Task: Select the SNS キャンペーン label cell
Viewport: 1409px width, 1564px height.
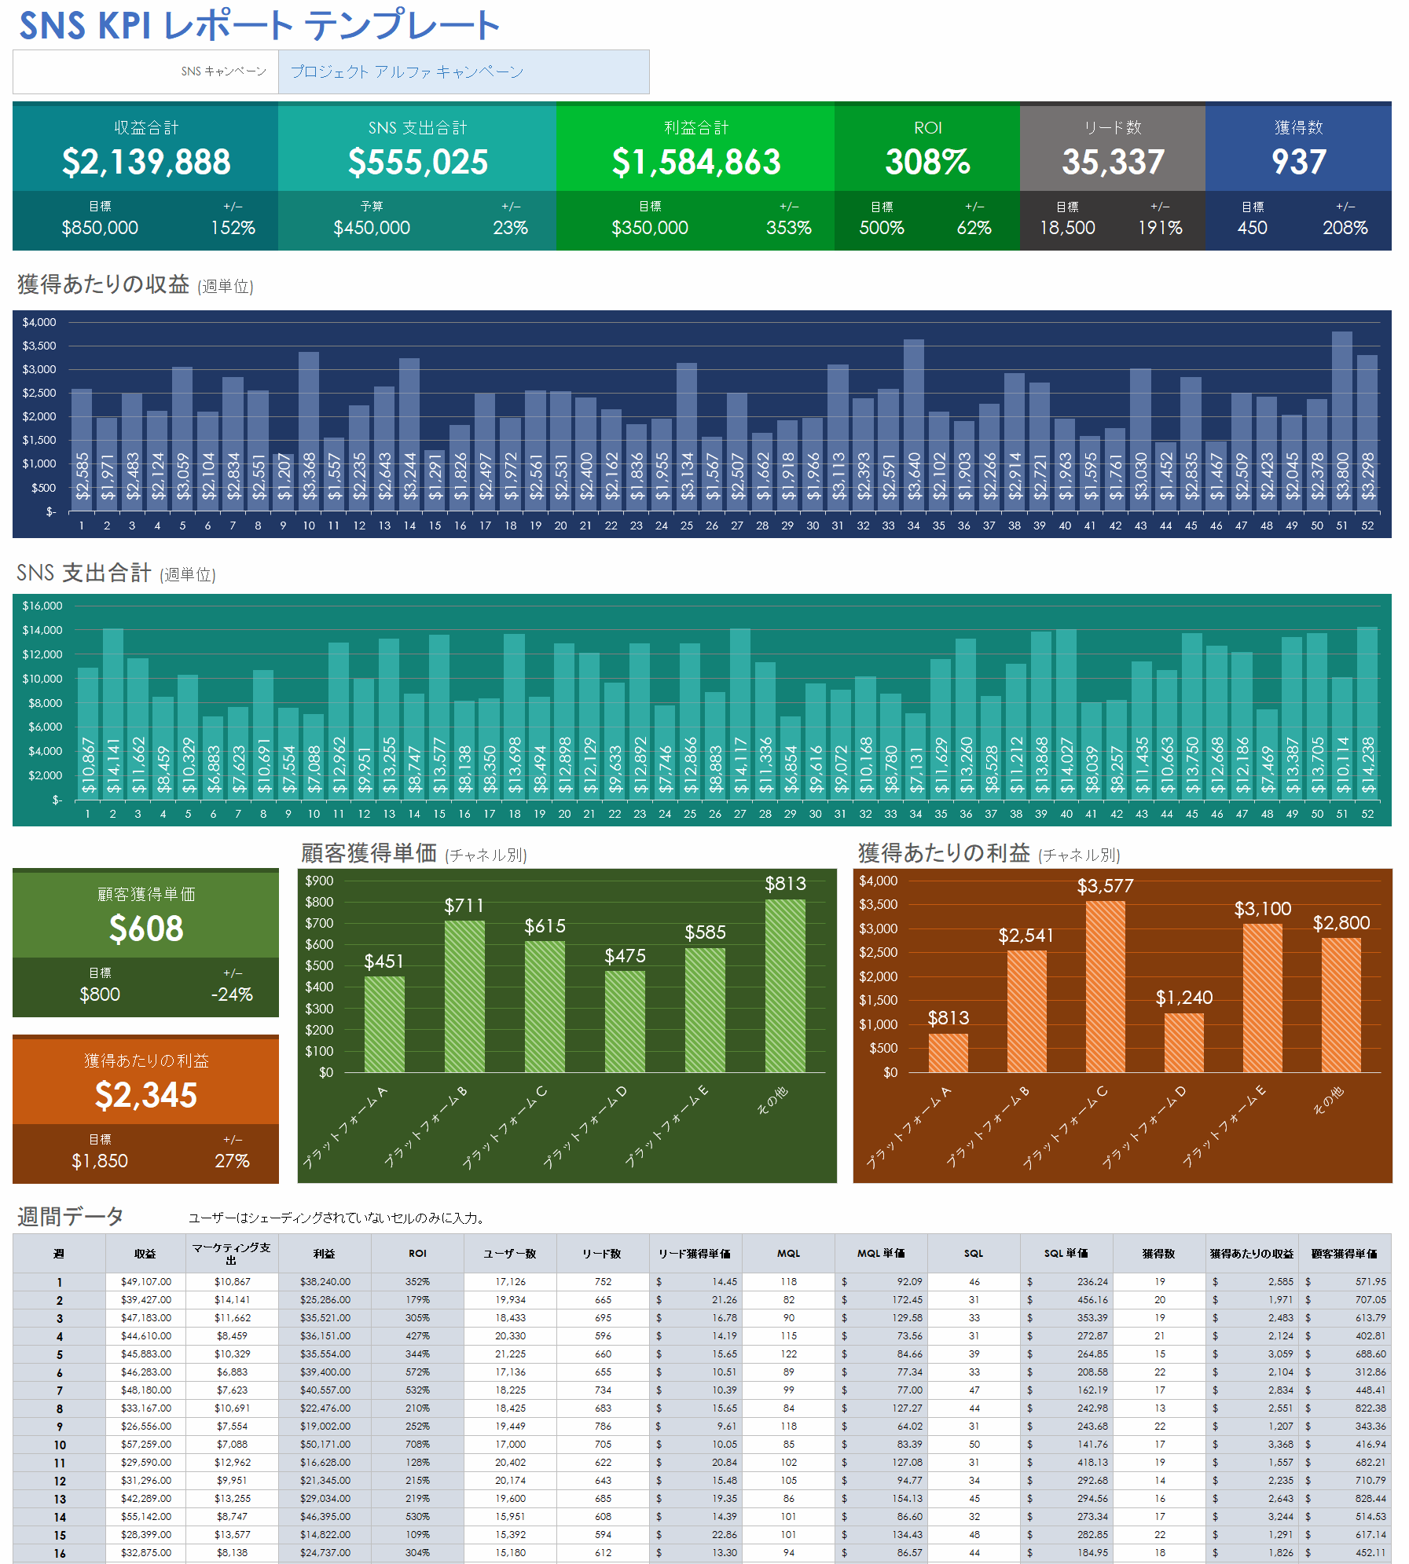Action: coord(145,71)
